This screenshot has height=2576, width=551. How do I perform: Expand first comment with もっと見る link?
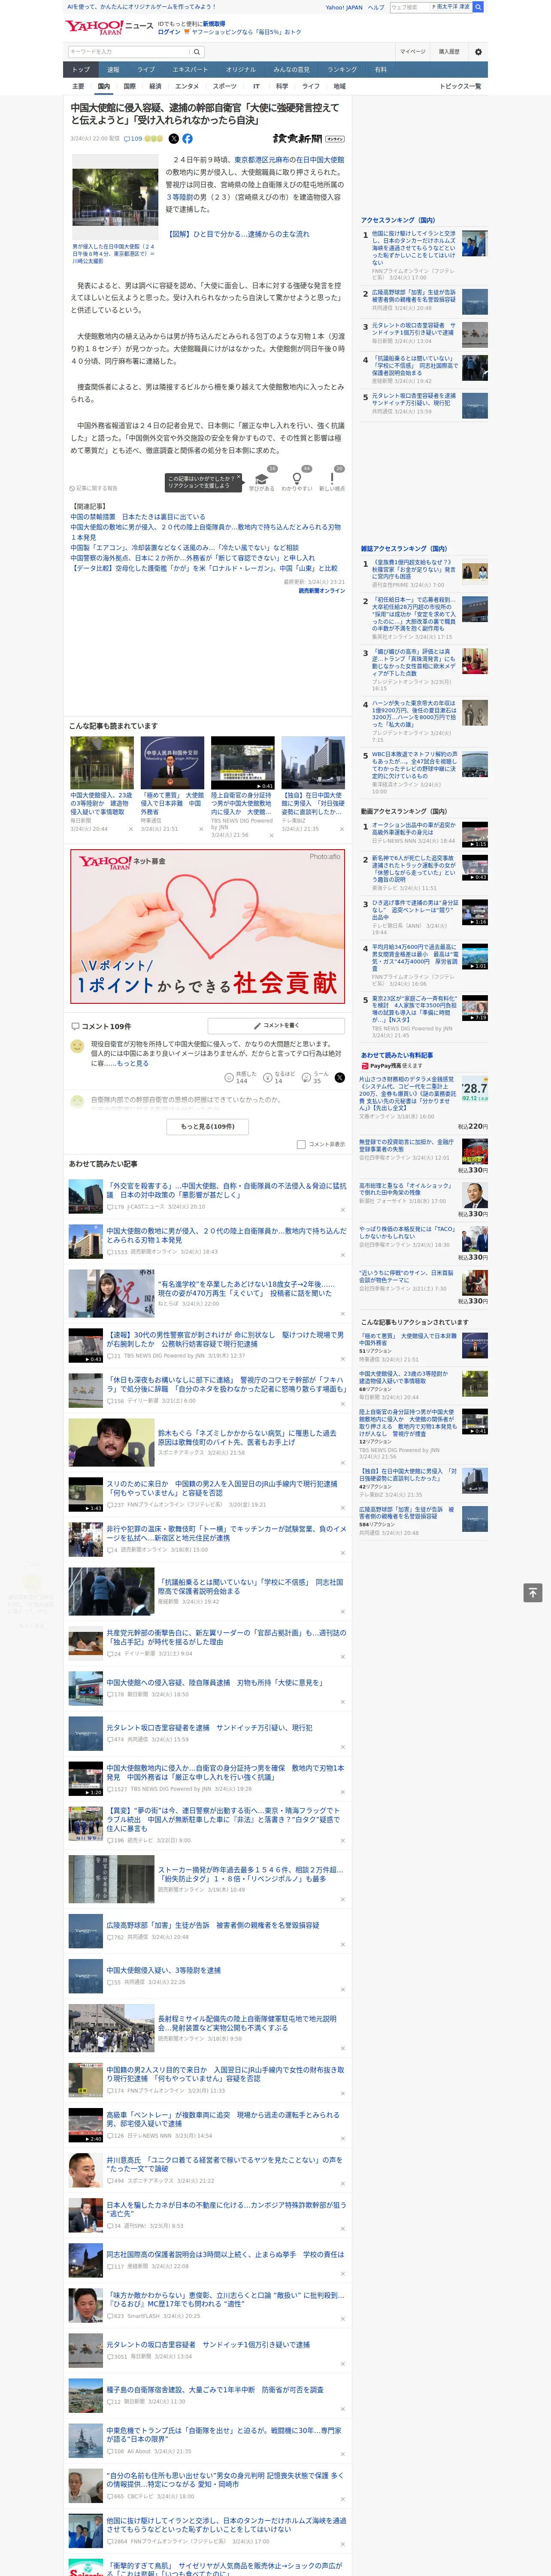[x=133, y=1063]
